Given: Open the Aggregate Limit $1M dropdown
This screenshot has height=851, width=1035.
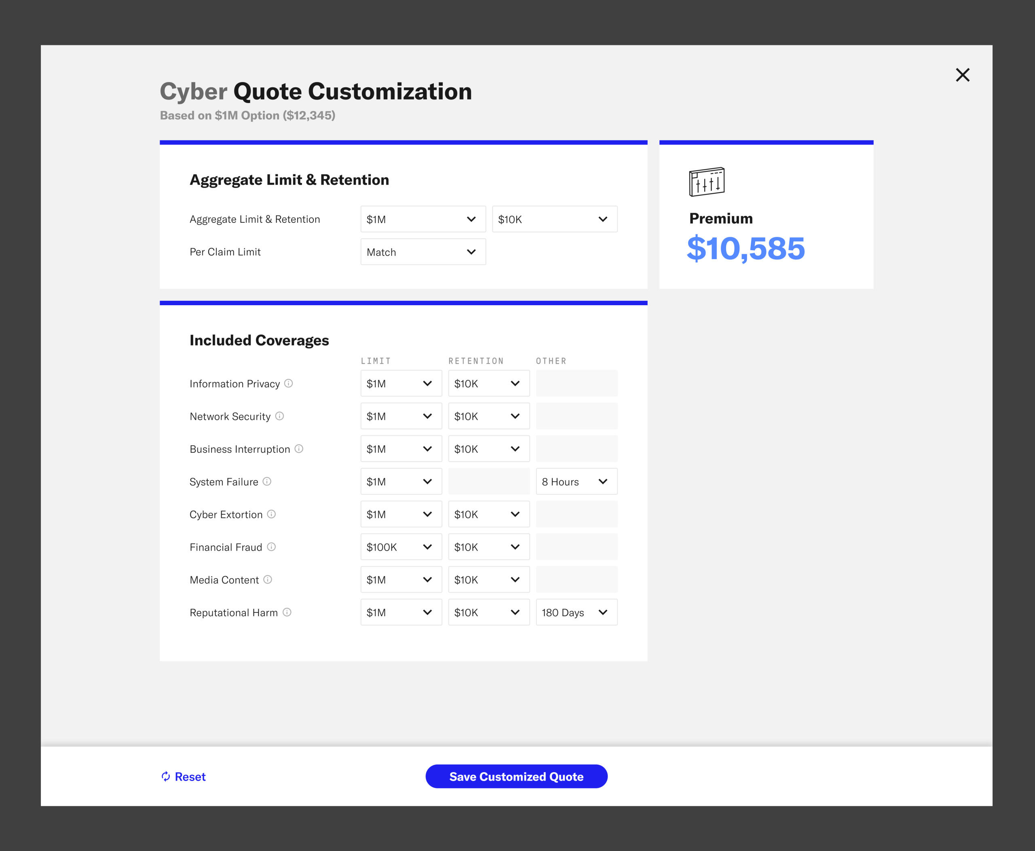Looking at the screenshot, I should (x=422, y=219).
